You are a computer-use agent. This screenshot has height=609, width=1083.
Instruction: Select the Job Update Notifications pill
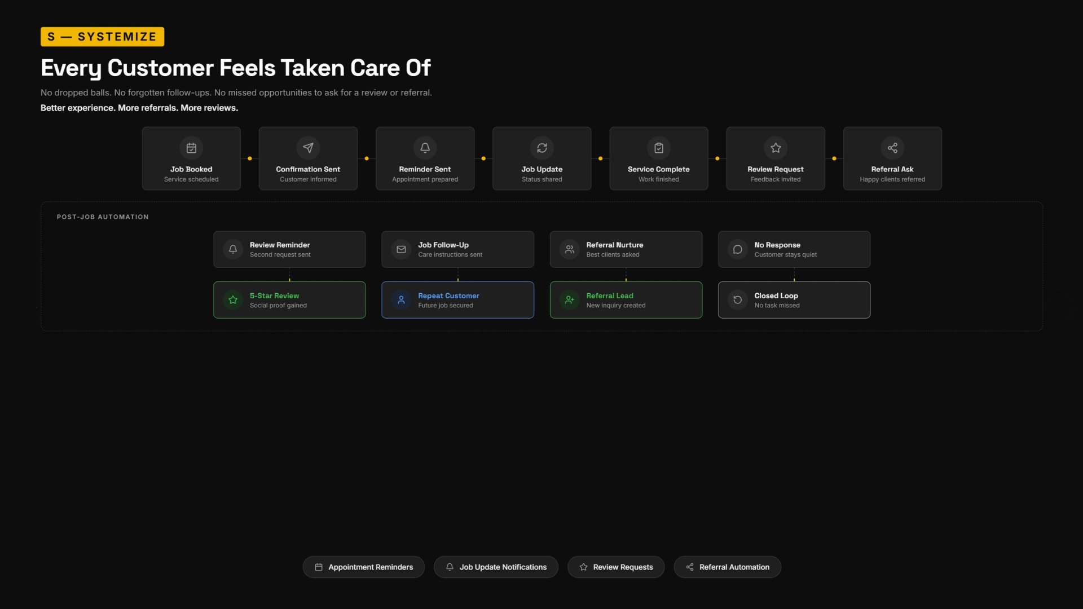coord(496,567)
